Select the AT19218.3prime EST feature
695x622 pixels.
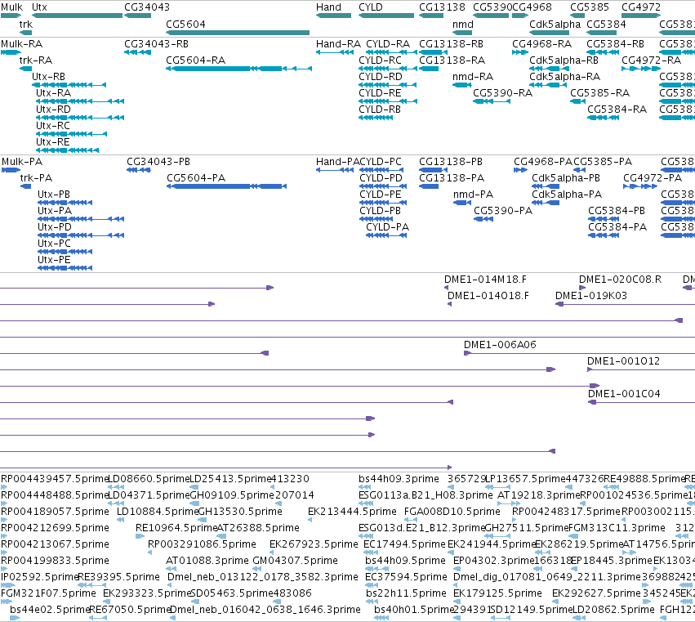tap(509, 503)
